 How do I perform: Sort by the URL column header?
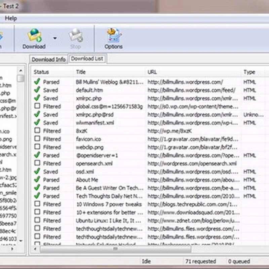point(152,72)
